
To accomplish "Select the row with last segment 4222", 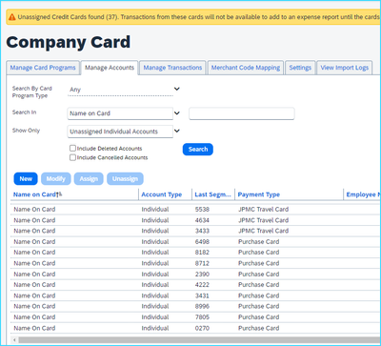I will pyautogui.click(x=195, y=285).
